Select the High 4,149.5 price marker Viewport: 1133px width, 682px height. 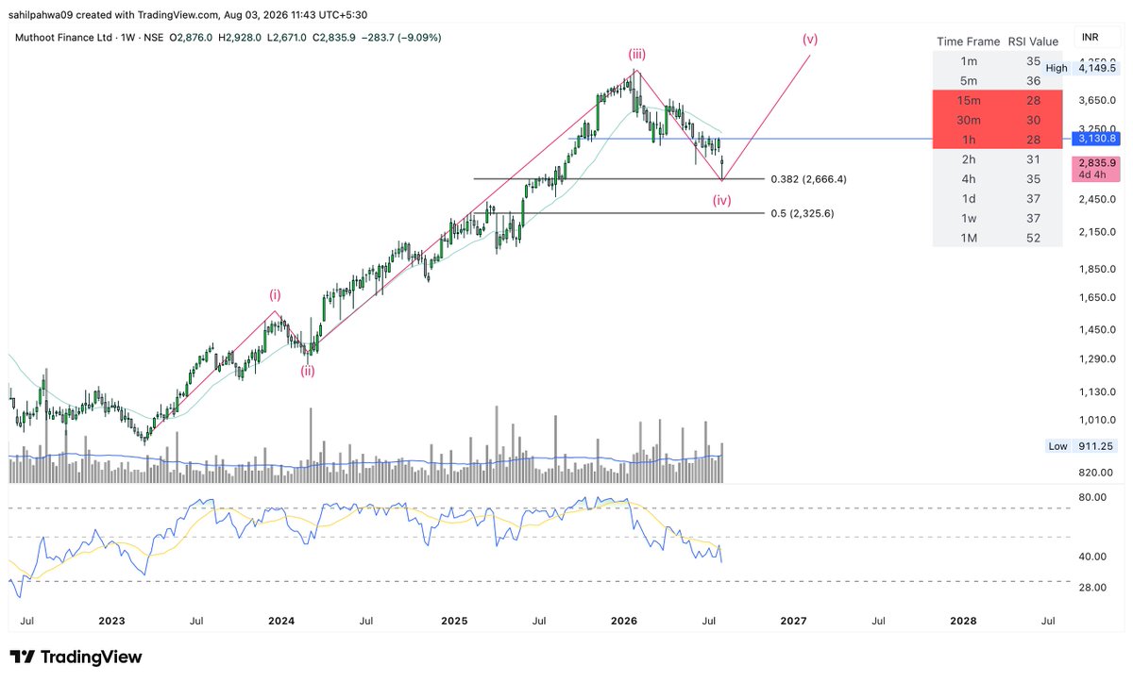(x=1082, y=68)
